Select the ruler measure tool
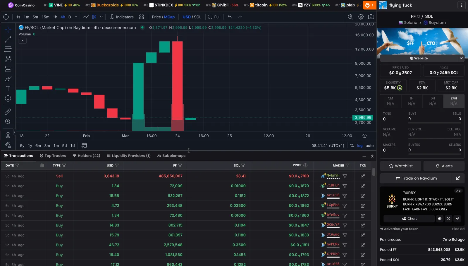 pos(8,111)
